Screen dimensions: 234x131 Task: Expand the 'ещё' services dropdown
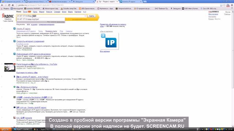tap(84, 12)
